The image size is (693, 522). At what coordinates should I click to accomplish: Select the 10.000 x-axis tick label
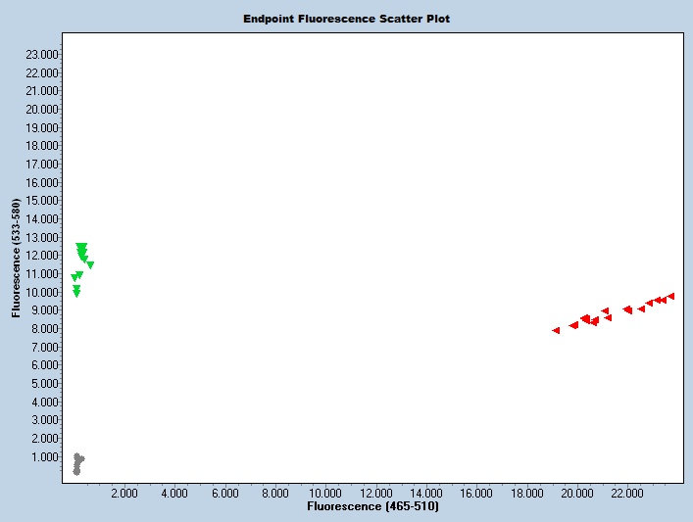click(x=324, y=494)
